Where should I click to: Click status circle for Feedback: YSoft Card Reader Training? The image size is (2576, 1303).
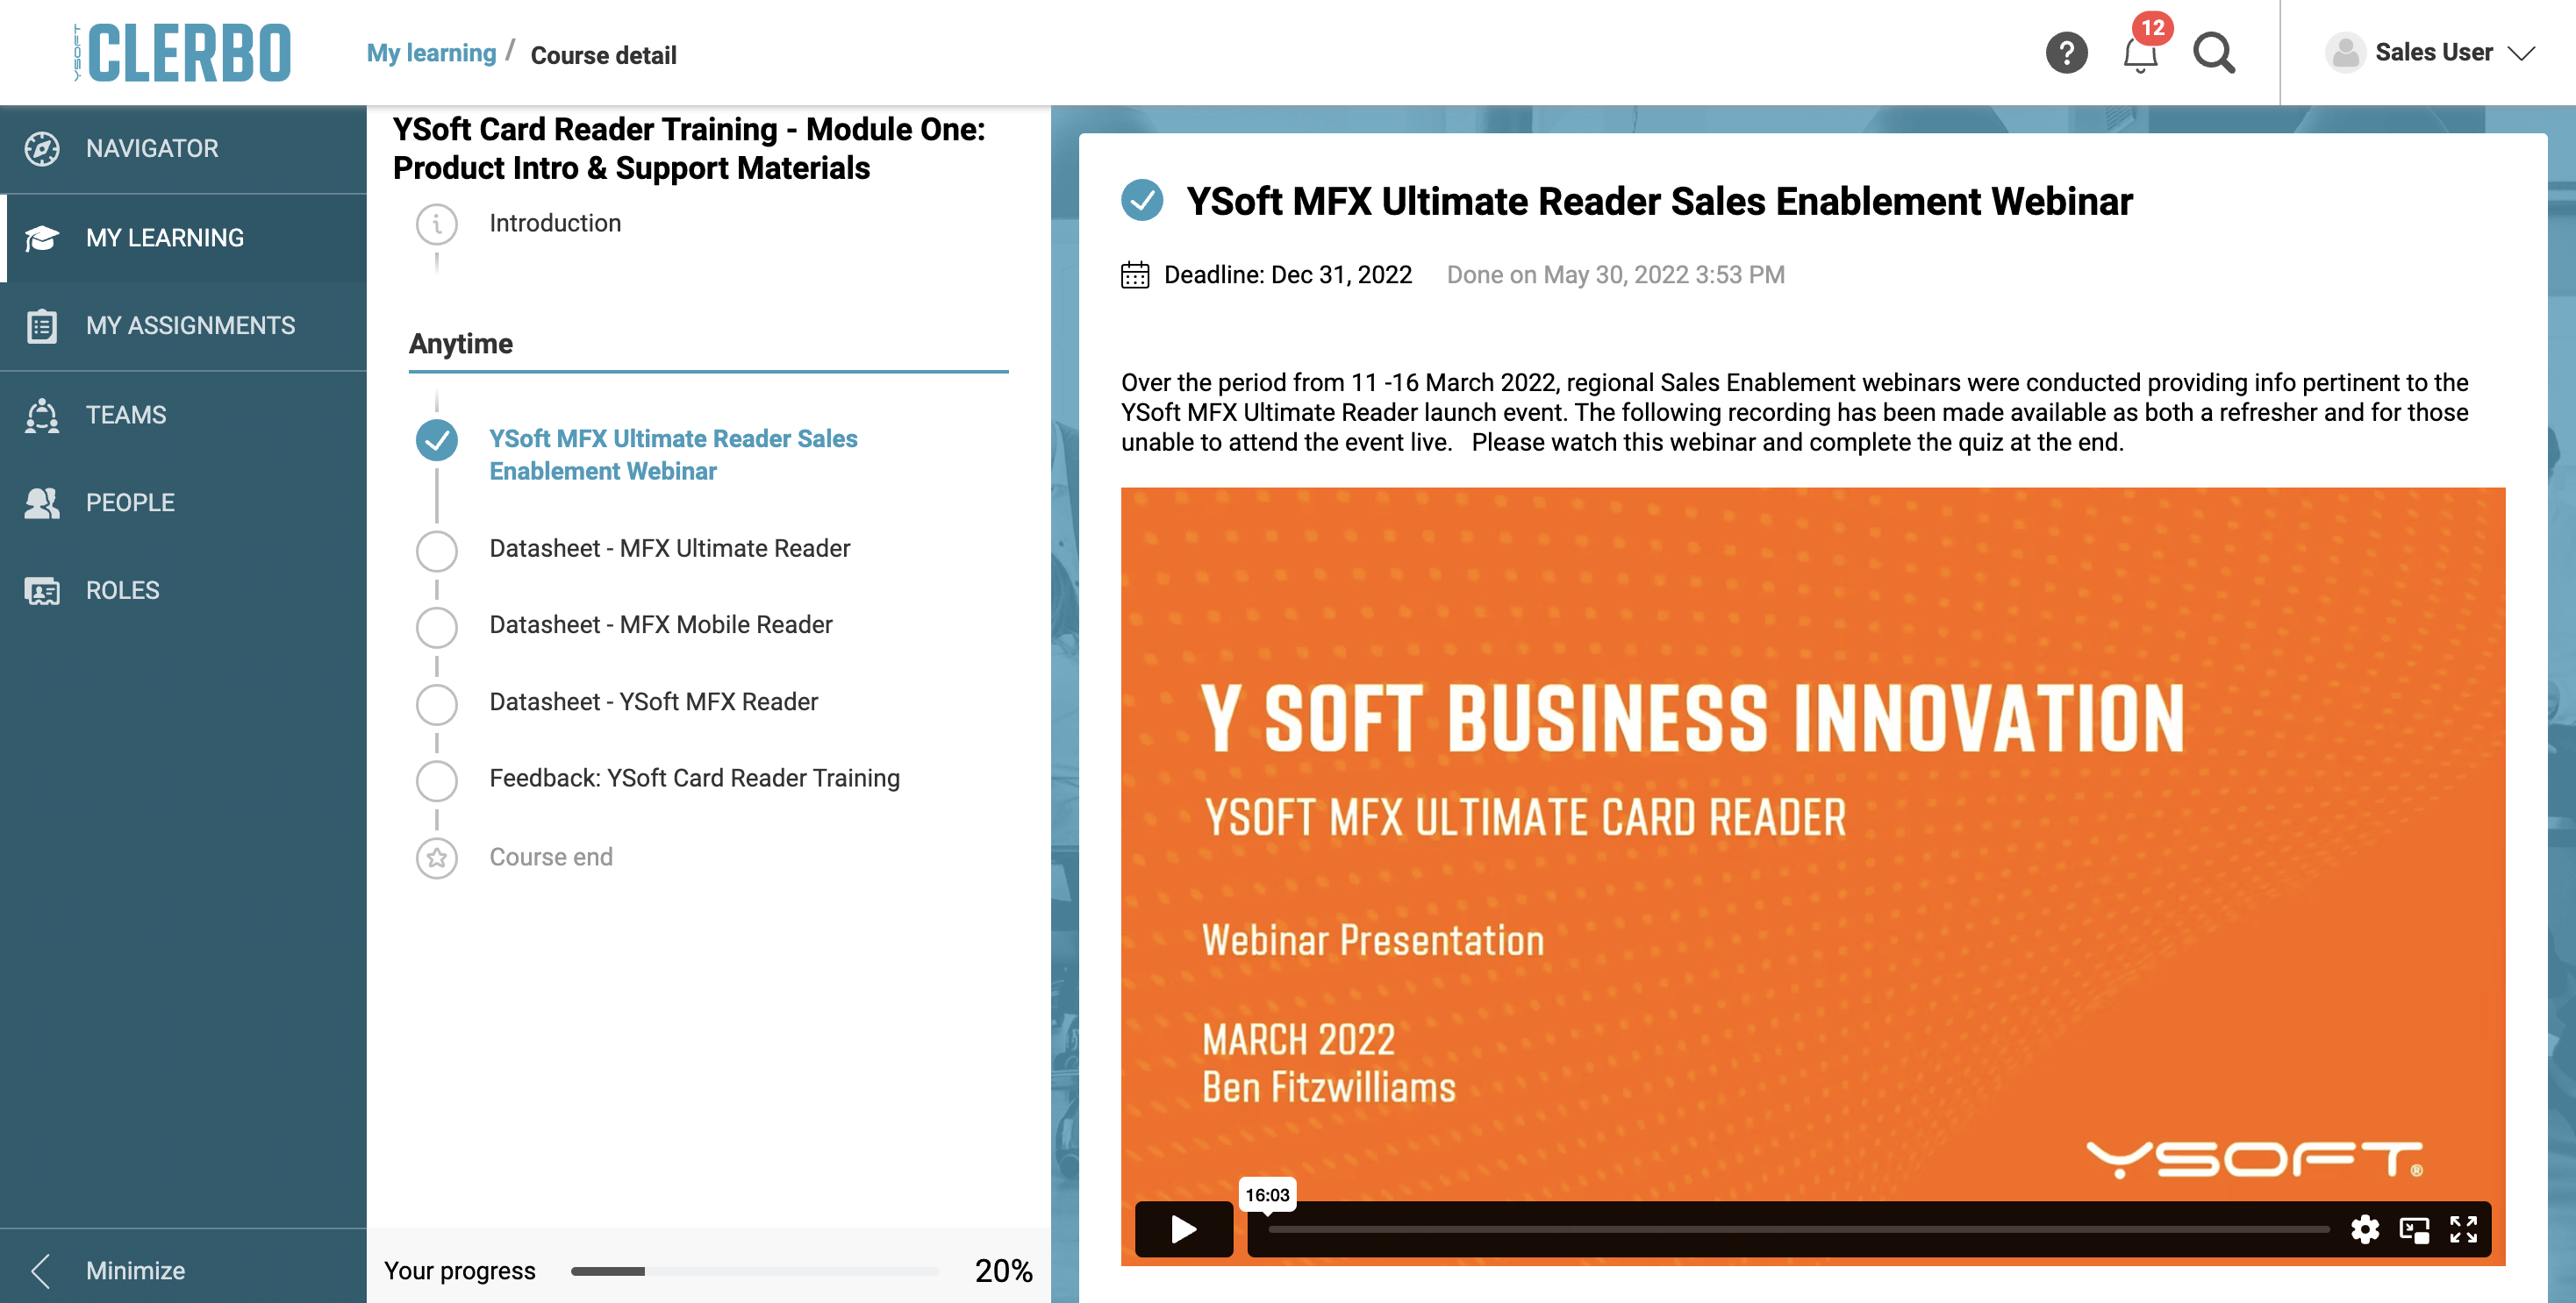437,780
